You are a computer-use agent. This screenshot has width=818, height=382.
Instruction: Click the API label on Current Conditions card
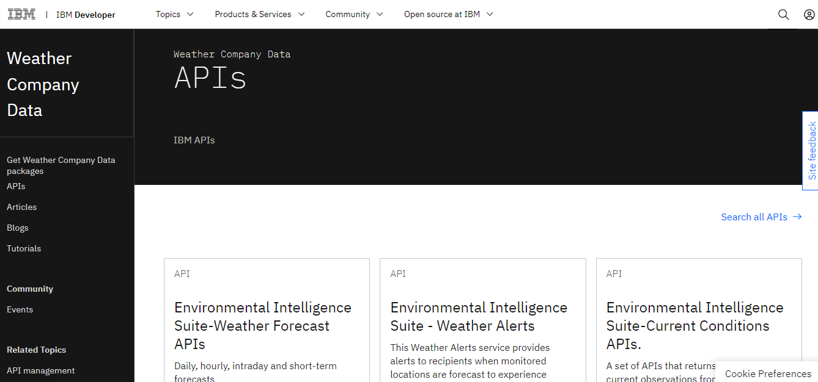[x=614, y=273]
